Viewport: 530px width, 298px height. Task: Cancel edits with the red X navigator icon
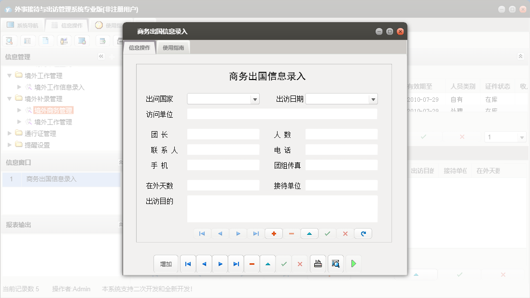click(345, 233)
